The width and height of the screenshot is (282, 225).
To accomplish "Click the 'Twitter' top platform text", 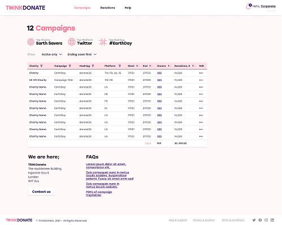I will 85,44.
